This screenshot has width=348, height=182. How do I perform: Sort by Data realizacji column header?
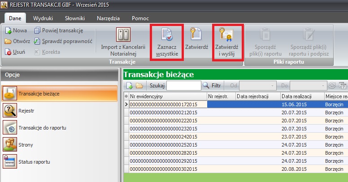pyautogui.click(x=301, y=96)
